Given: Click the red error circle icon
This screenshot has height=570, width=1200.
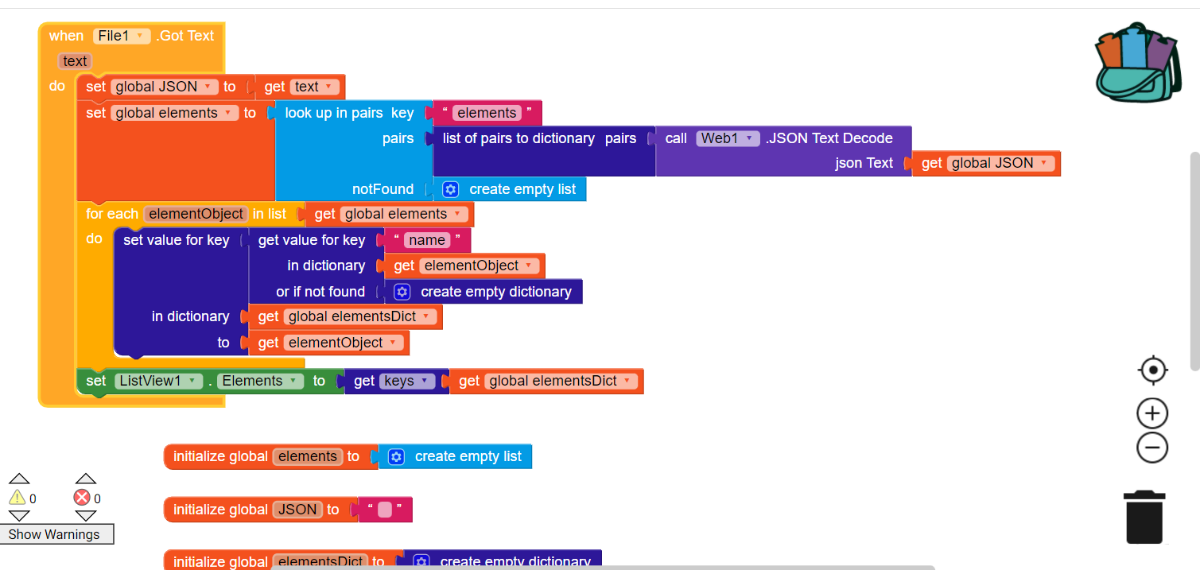Looking at the screenshot, I should click(82, 498).
